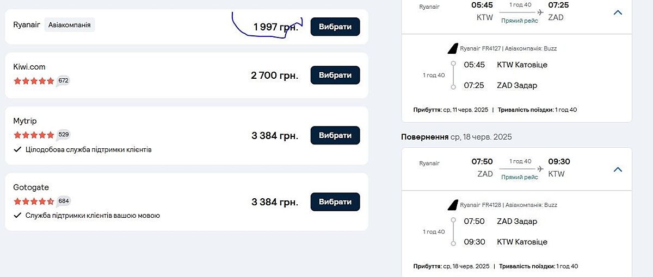Click the Gotogate review count bubble 684
The image size is (653, 277).
[64, 201]
